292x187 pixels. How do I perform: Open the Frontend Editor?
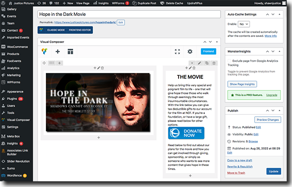click(x=80, y=30)
